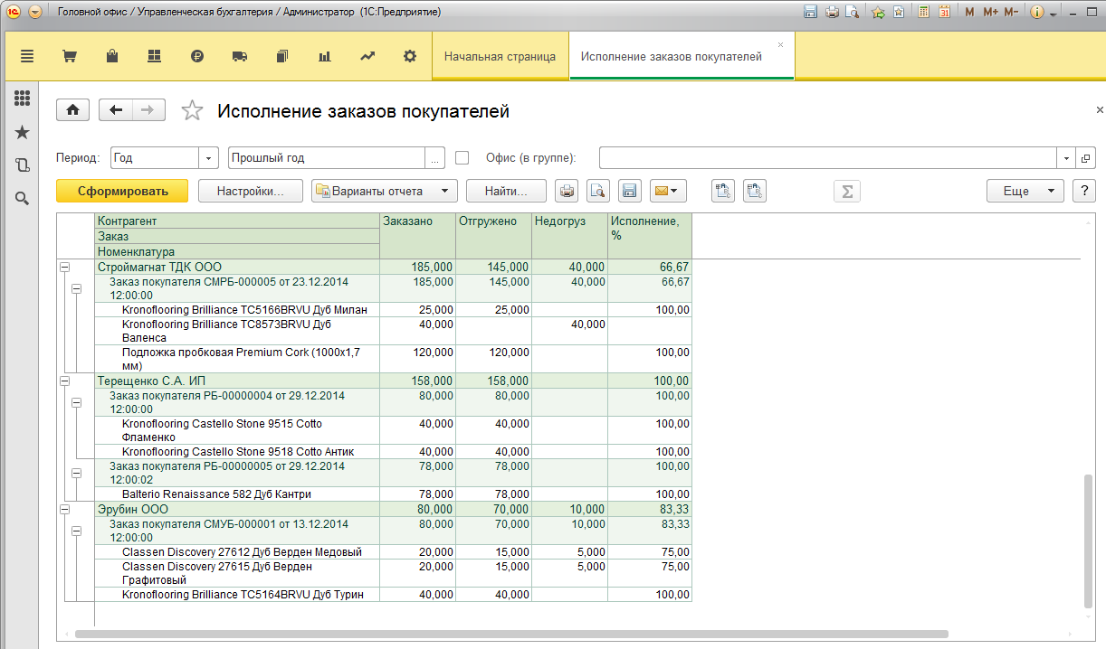This screenshot has height=649, width=1106.
Task: Open the functions menu grid icon in sidebar
Action: (23, 99)
